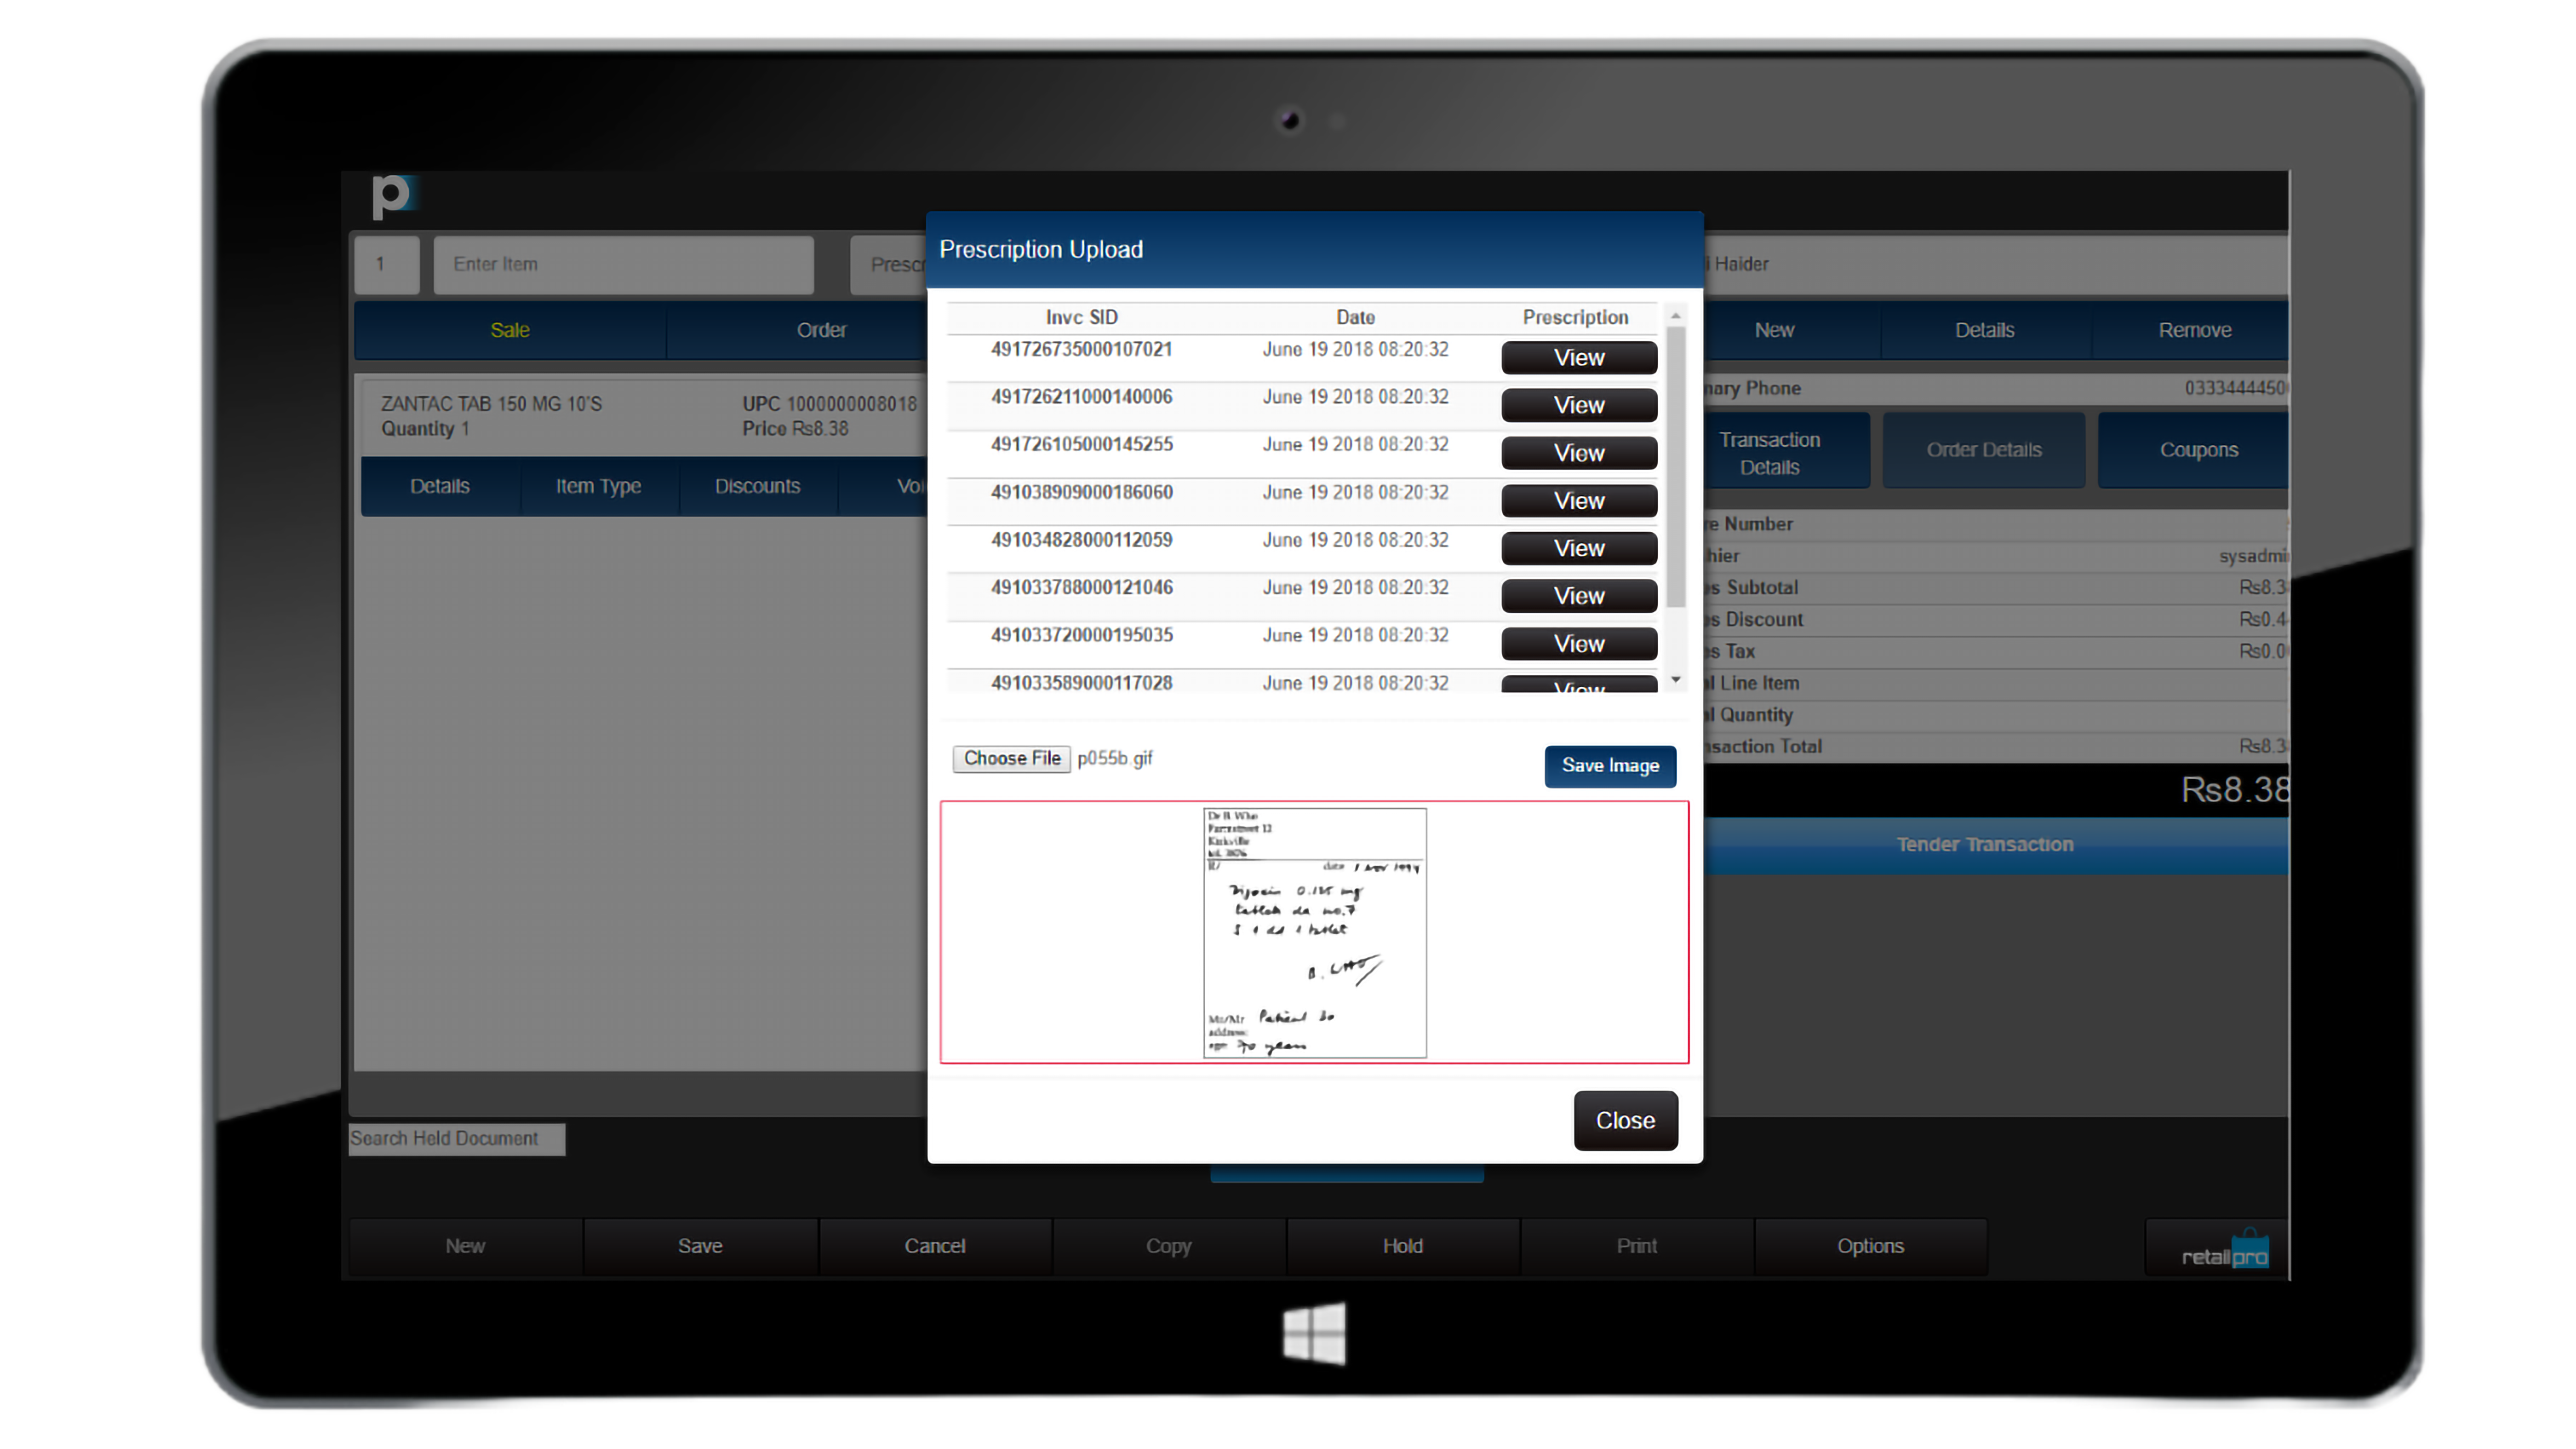Select the Sale tab
The height and width of the screenshot is (1449, 2576).
(x=510, y=330)
